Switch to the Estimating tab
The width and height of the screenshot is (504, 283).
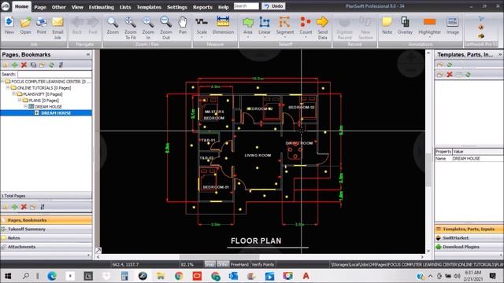tap(102, 7)
